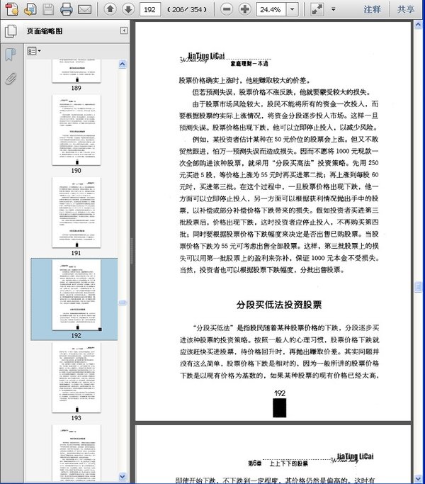
Task: Print the document via printer icon
Action: tap(66, 9)
